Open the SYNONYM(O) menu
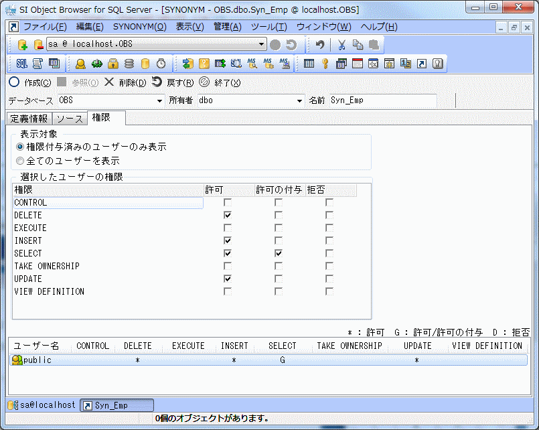Image resolution: width=539 pixels, height=430 pixels. click(x=139, y=27)
